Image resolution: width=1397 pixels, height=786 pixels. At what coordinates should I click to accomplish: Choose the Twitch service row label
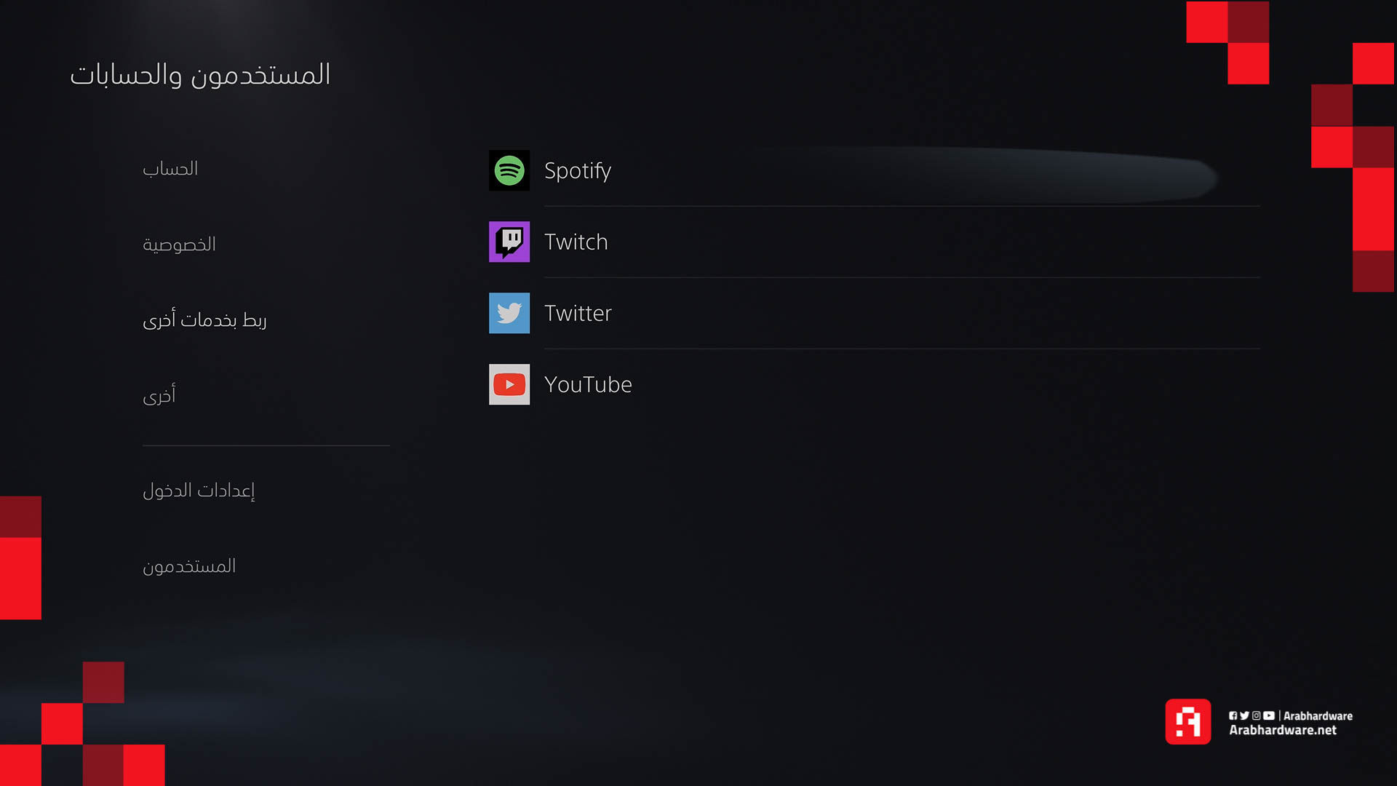(576, 242)
